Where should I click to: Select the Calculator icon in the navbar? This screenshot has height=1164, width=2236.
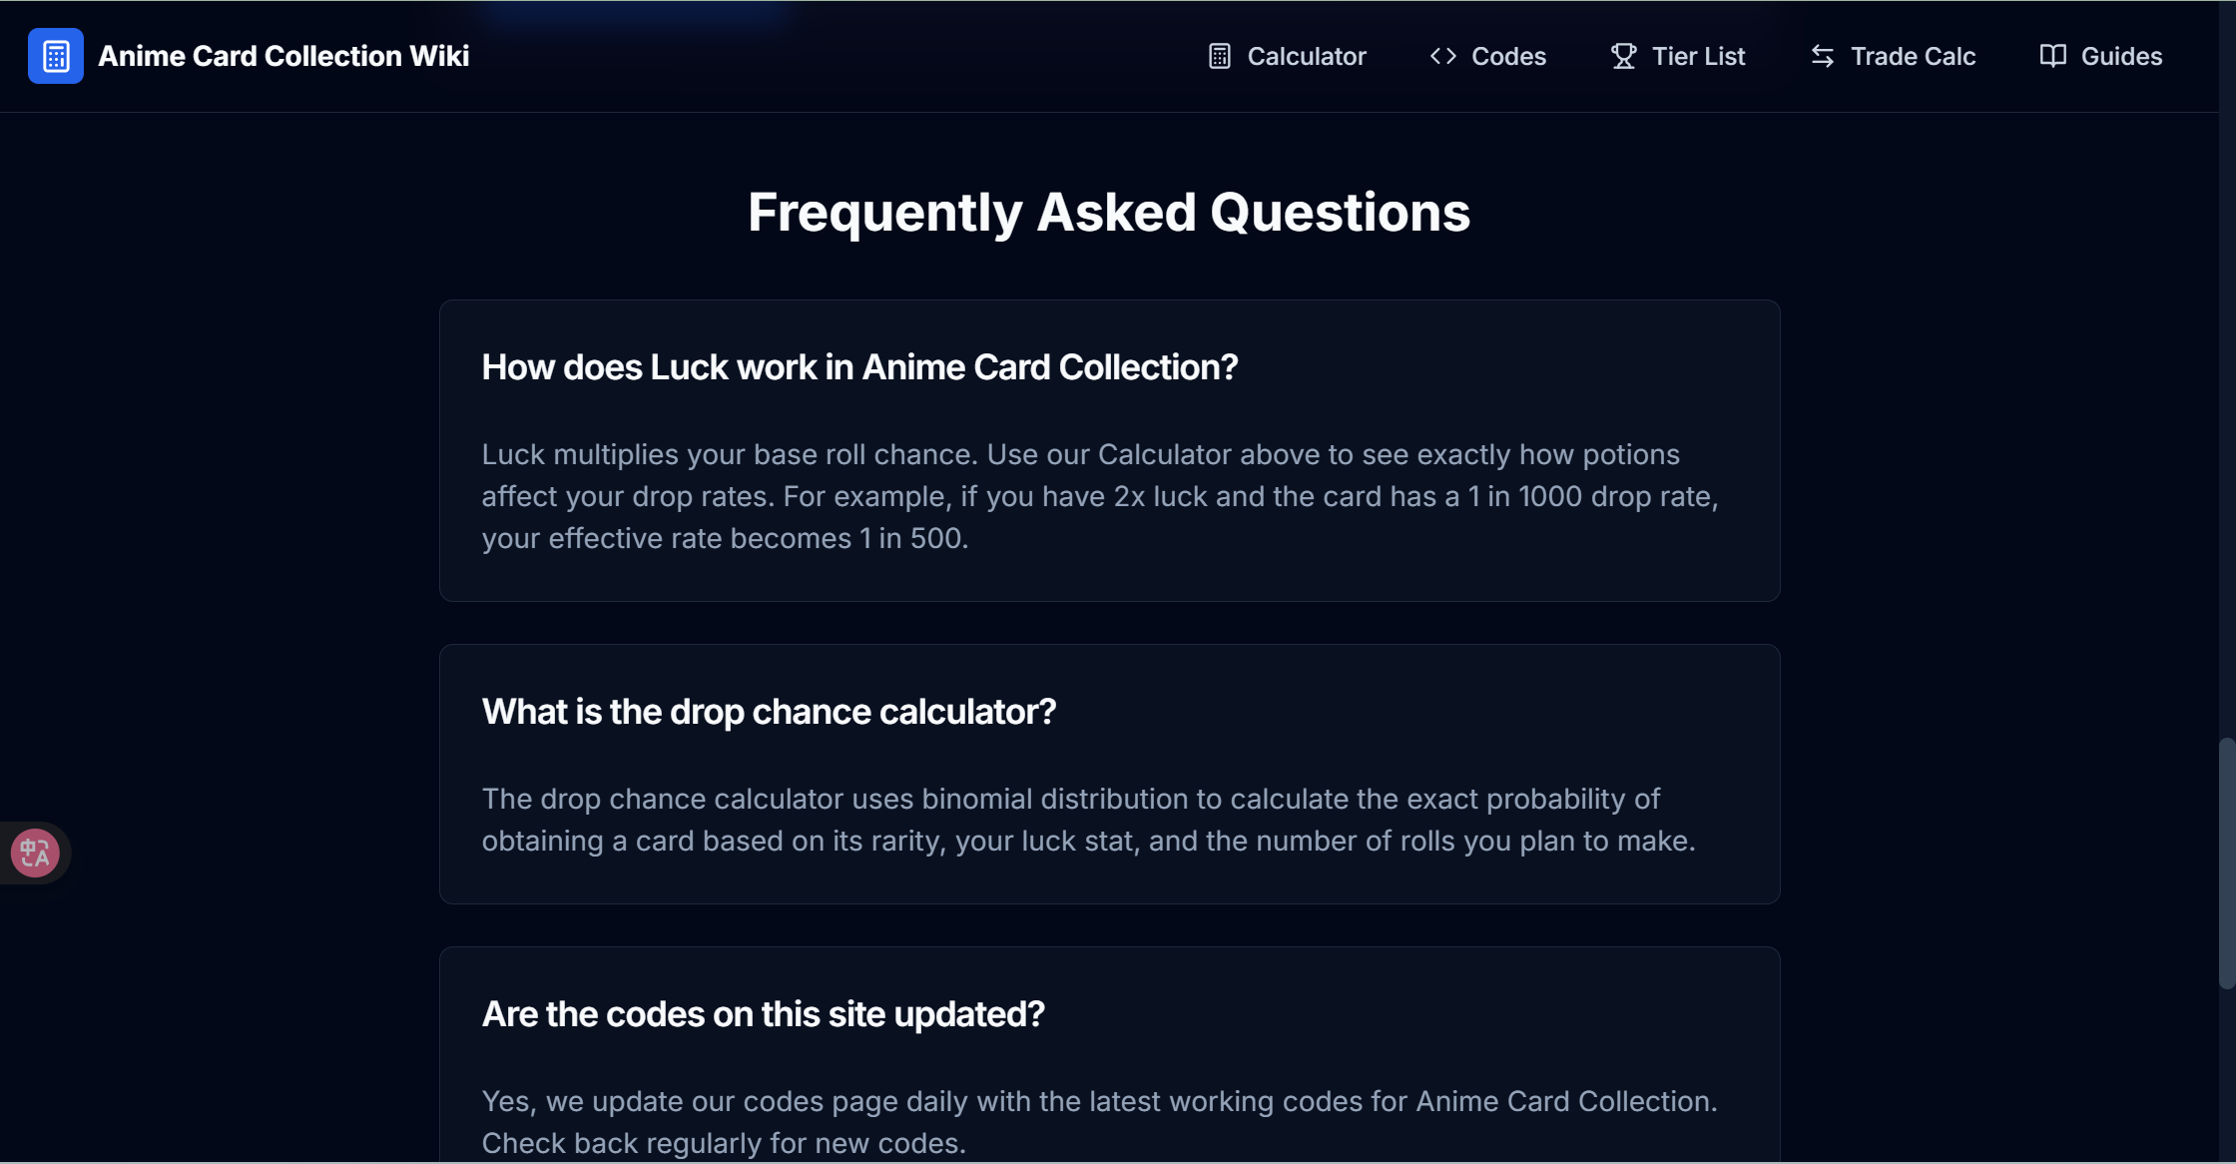1219,56
